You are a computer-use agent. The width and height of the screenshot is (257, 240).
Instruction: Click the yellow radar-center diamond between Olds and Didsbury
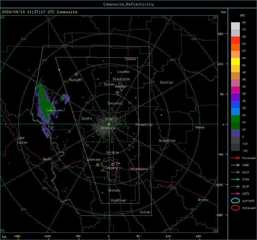click(109, 124)
